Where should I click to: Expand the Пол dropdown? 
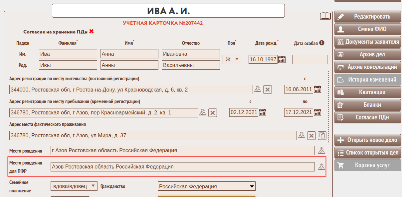(x=232, y=59)
